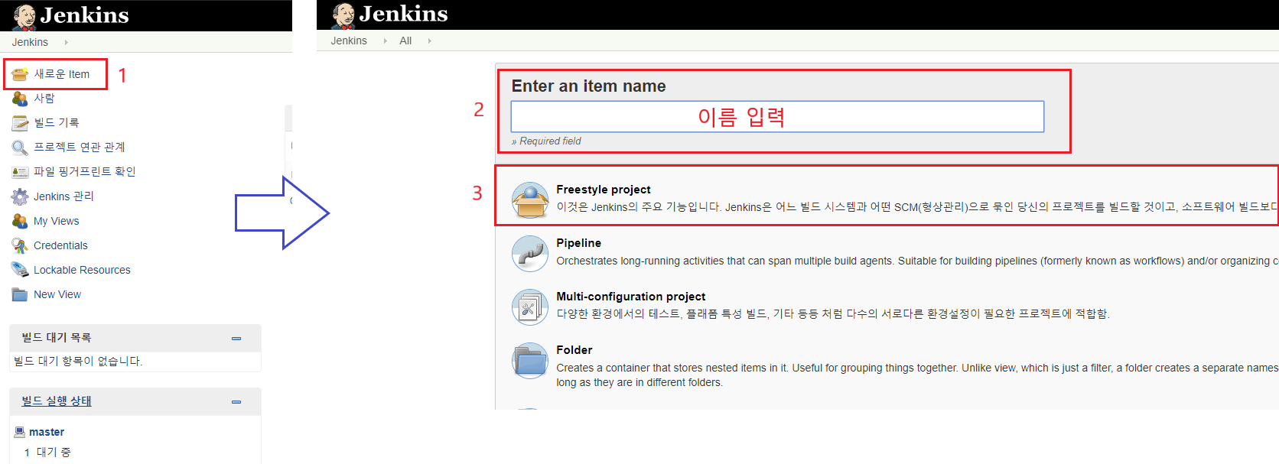This screenshot has width=1279, height=464.
Task: Click the Freestyle project box icon
Action: [530, 200]
